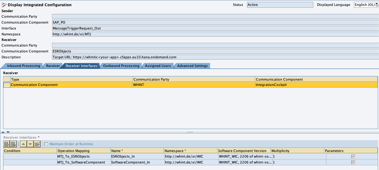Click the delete row icon in Receiver Interfaces
This screenshot has width=379, height=170.
(13, 144)
